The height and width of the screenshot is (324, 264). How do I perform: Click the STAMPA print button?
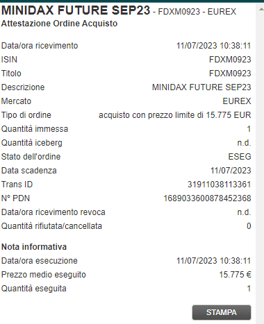(222, 312)
